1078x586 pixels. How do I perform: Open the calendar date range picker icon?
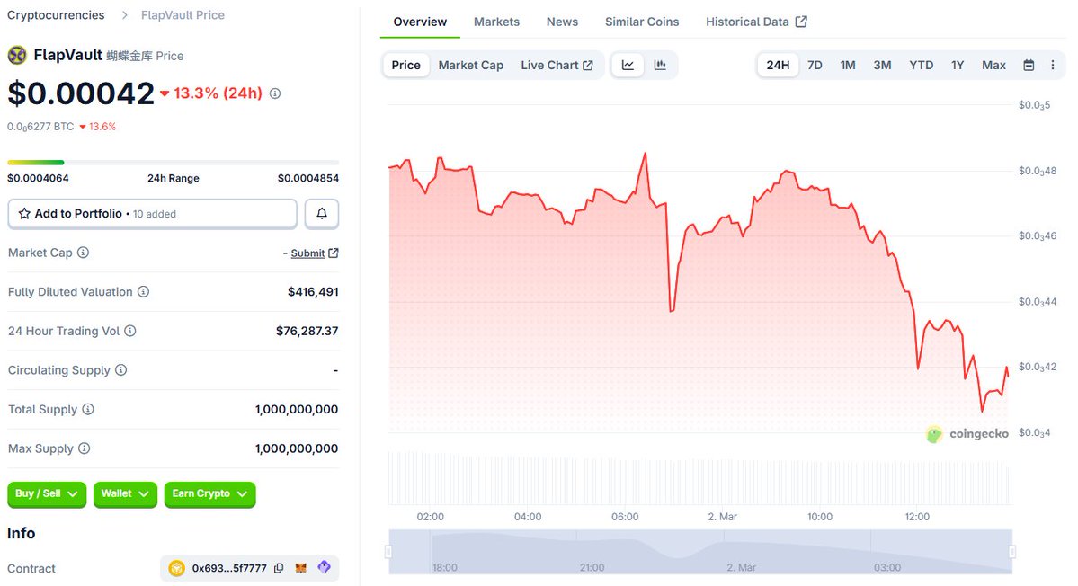pyautogui.click(x=1029, y=66)
